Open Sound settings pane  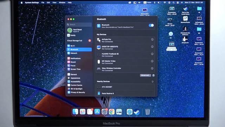[79, 62]
